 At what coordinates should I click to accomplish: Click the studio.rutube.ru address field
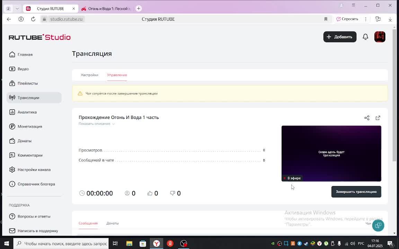66,19
